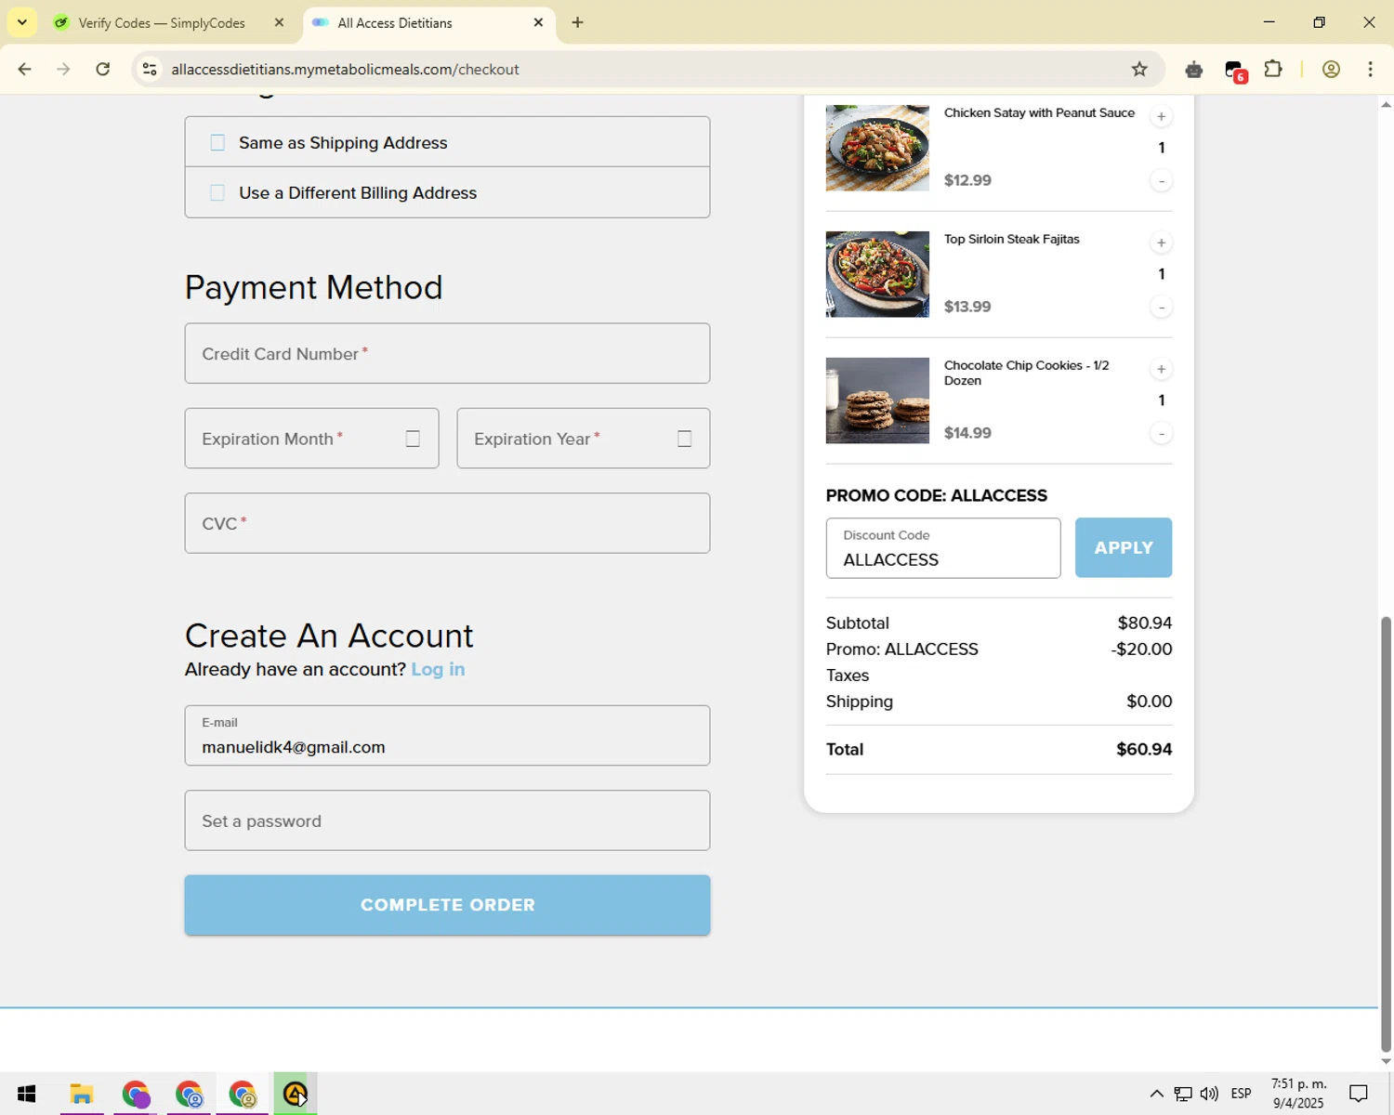Open Chrome three-dot menu
1394x1115 pixels.
point(1370,69)
